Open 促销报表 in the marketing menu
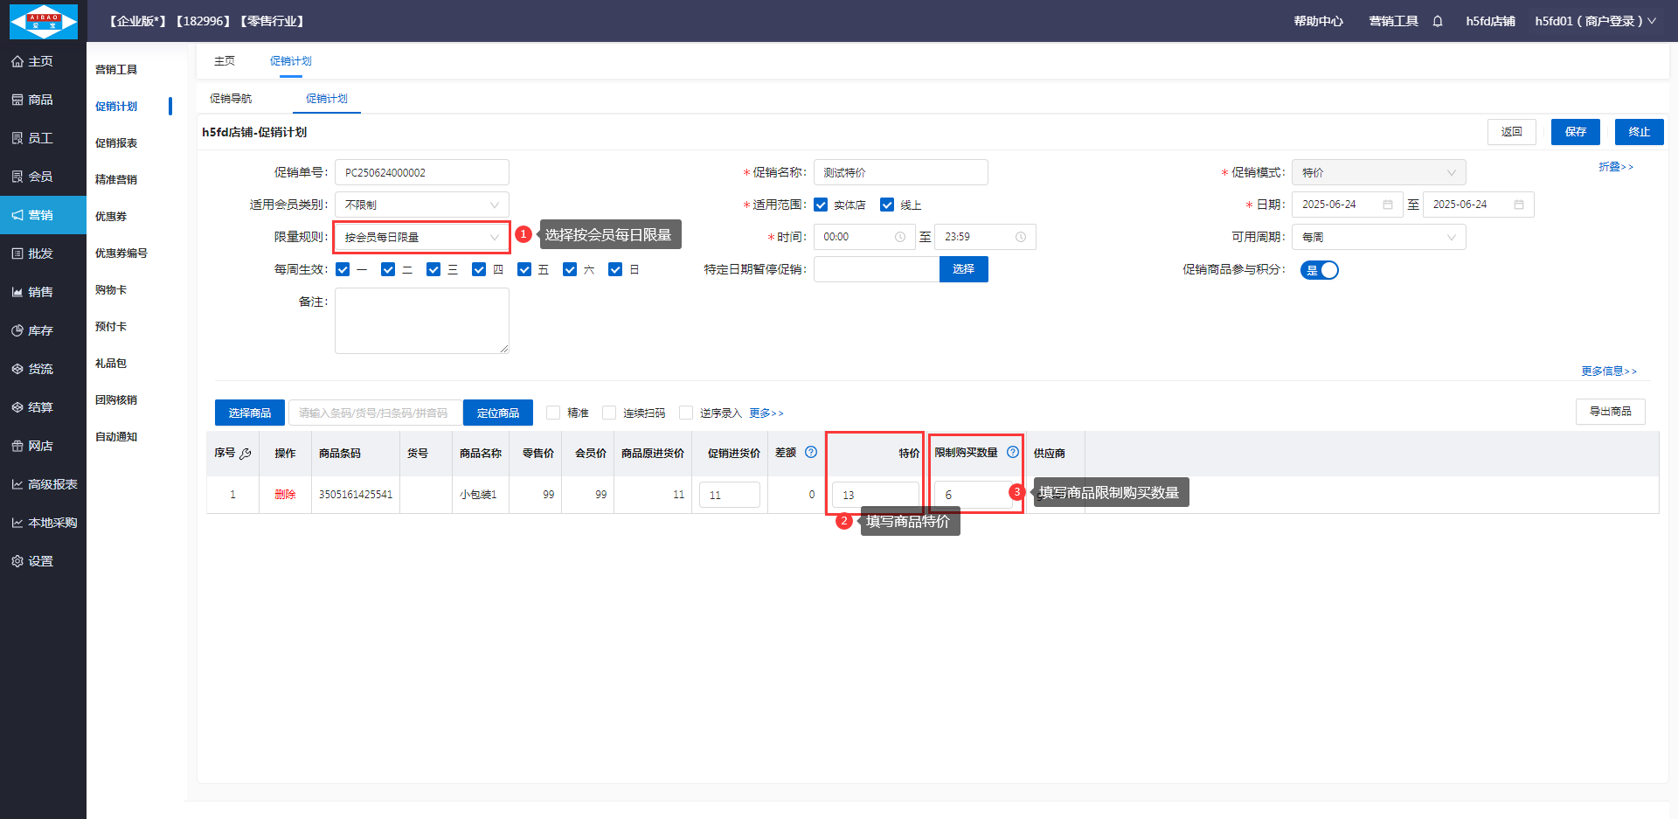The width and height of the screenshot is (1678, 819). tap(116, 143)
